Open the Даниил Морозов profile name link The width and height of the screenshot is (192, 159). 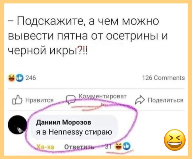point(64,122)
